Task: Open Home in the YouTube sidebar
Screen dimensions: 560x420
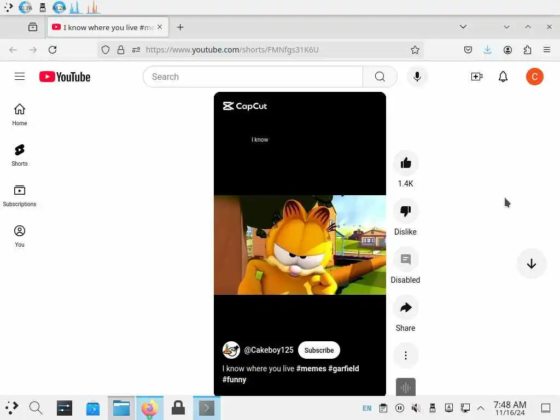Action: 20,115
